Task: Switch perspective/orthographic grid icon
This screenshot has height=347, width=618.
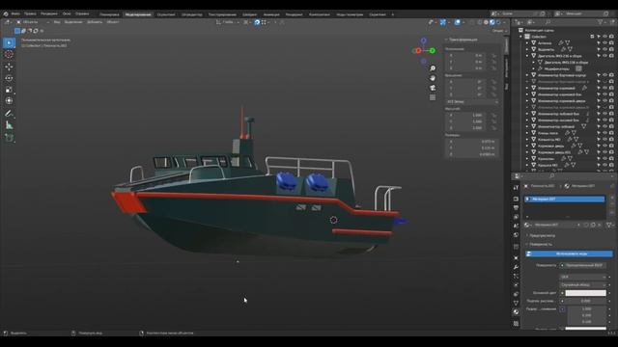Action: click(x=433, y=97)
